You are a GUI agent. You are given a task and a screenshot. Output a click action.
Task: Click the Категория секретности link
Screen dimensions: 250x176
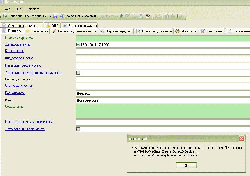tap(23, 65)
